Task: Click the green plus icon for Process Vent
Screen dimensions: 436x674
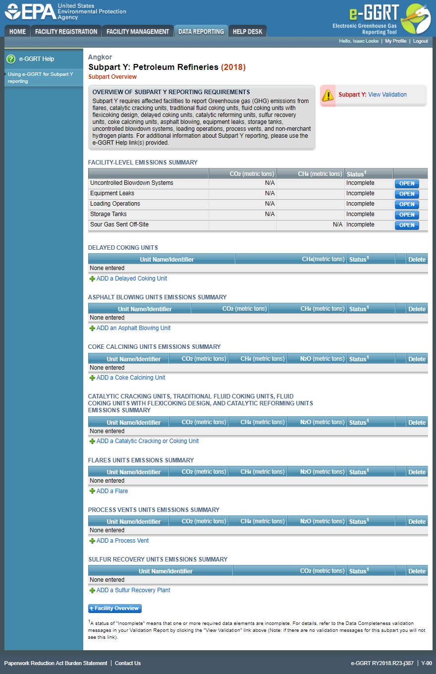Action: click(92, 541)
